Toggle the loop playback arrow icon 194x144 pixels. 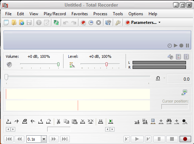pos(158,78)
